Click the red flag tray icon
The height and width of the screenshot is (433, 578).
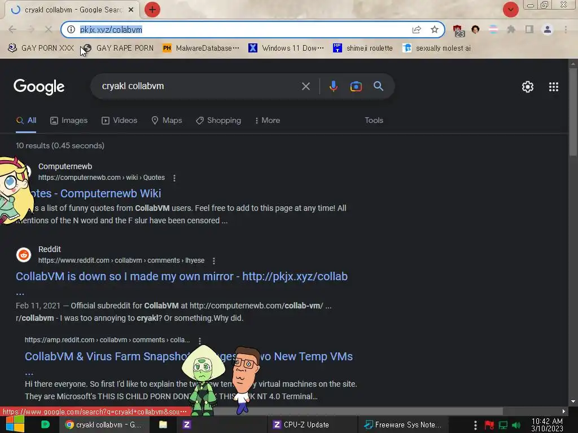click(x=489, y=425)
